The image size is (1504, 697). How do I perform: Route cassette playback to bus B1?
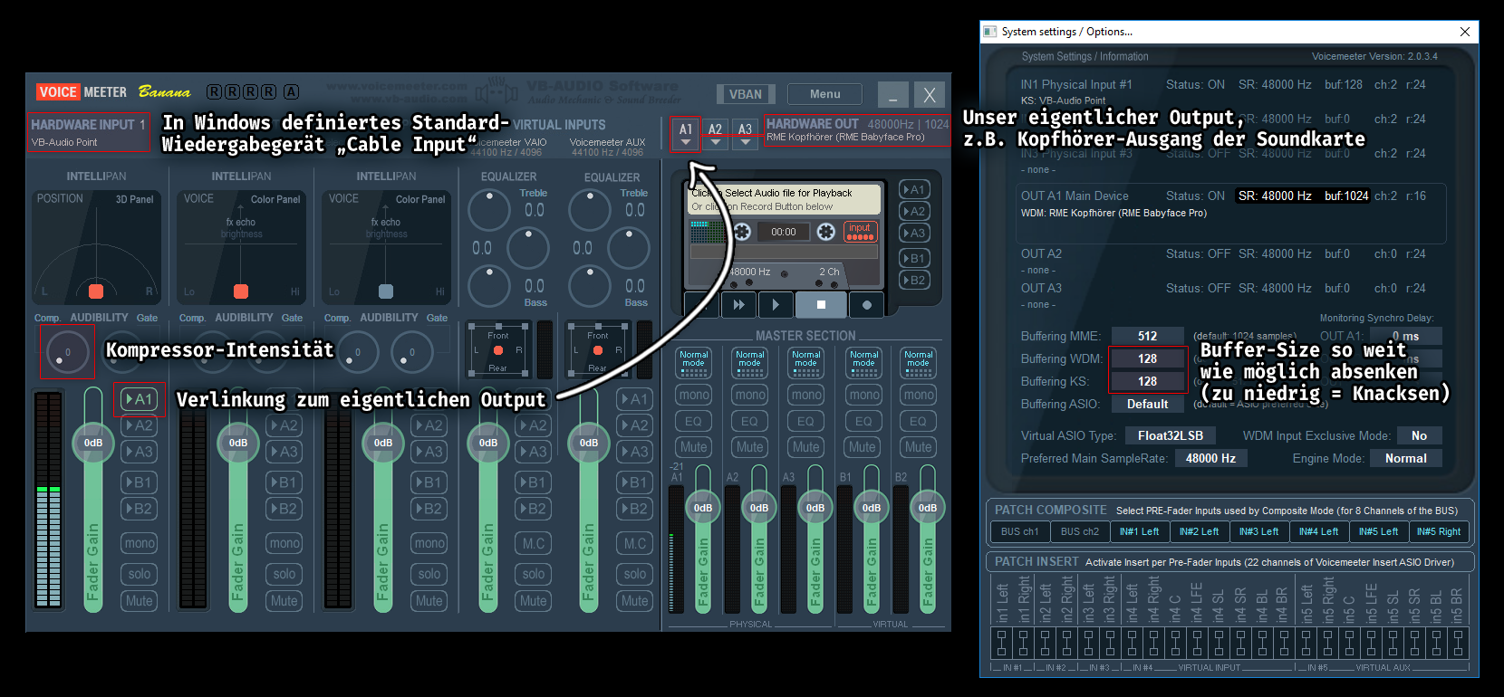coord(913,258)
